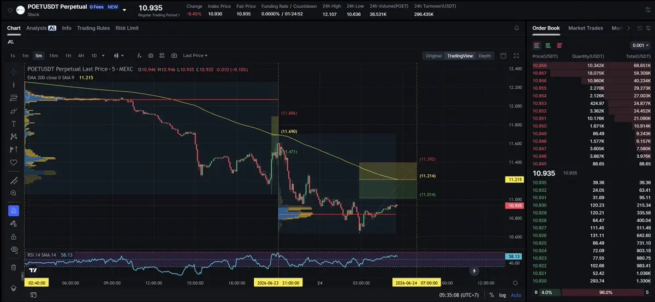Select the 1s timeframe
The image size is (655, 302).
(13, 56)
